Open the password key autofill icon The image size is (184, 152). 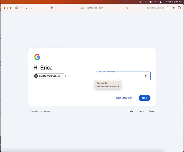[x=146, y=76]
